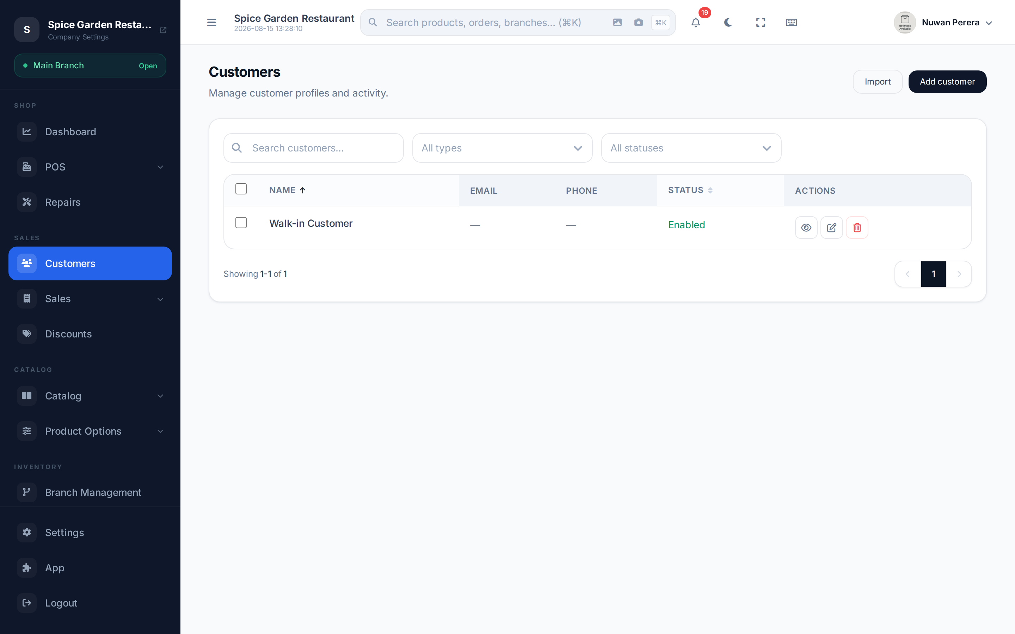The height and width of the screenshot is (634, 1015).
Task: Click the App puzzle icon
Action: pos(27,568)
